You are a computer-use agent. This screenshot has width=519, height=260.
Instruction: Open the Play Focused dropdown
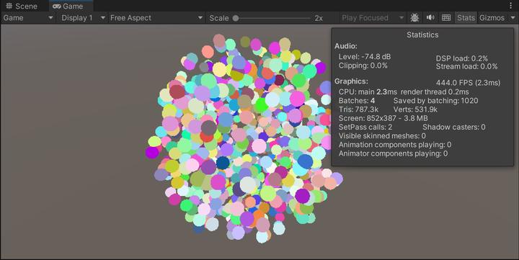click(x=373, y=18)
